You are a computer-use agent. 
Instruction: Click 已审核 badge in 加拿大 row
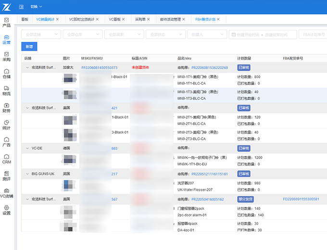click(244, 68)
